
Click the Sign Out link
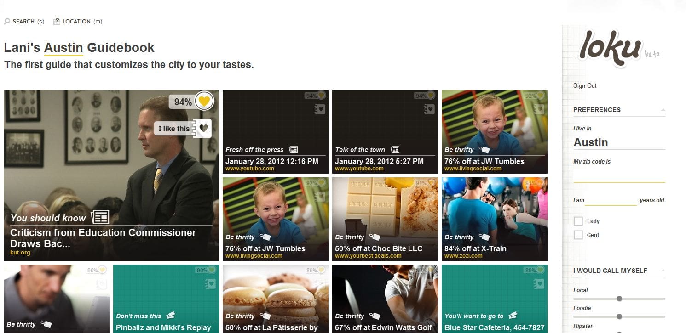point(585,85)
